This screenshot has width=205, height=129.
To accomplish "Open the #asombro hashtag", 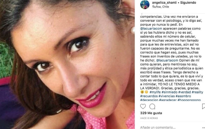I will pyautogui.click(x=183, y=96).
